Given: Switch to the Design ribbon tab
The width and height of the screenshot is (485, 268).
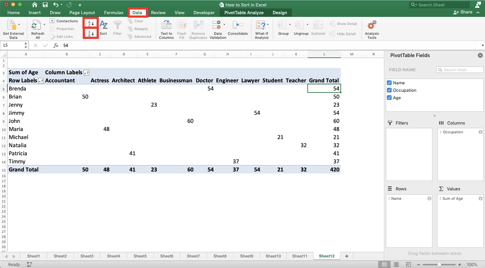Looking at the screenshot, I should tap(280, 12).
